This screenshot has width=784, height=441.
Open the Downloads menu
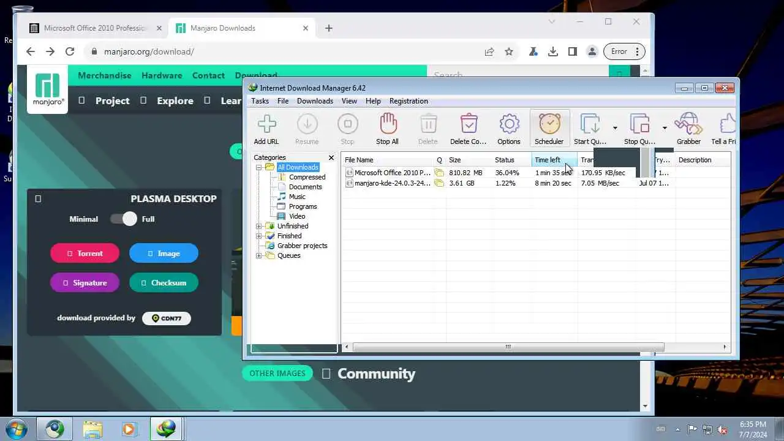click(x=315, y=101)
